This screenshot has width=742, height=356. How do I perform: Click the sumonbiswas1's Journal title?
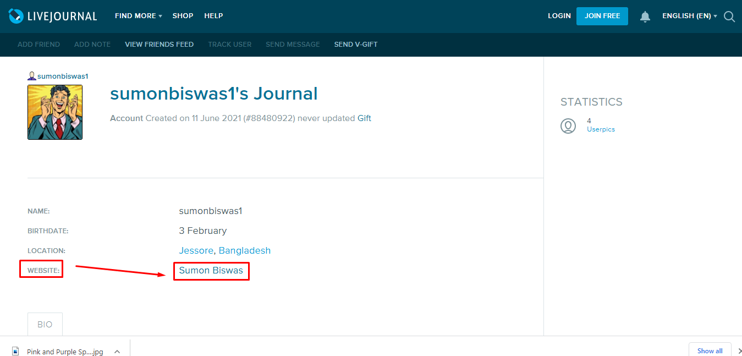[214, 94]
